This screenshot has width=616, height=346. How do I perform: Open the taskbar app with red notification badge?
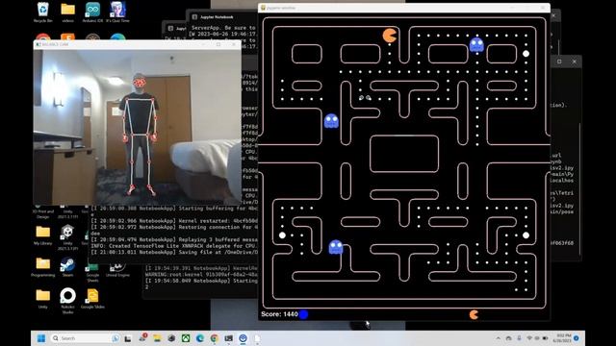pos(142,337)
